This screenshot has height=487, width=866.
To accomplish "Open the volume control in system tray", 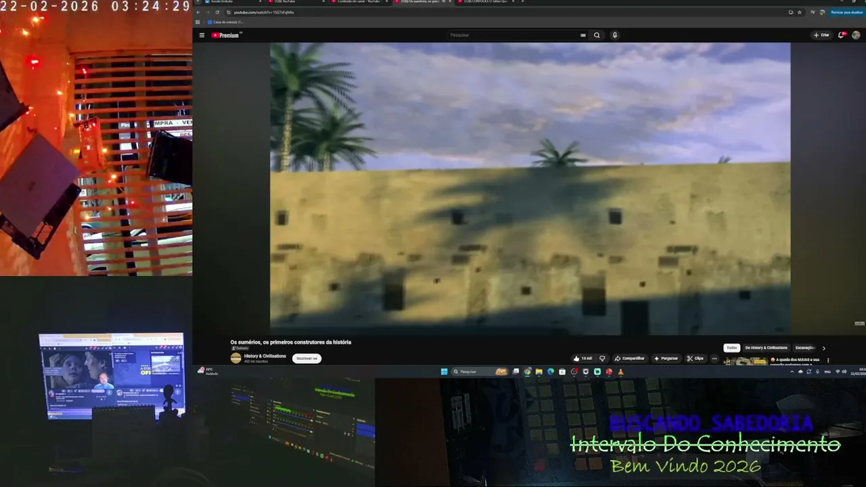I will (x=844, y=371).
